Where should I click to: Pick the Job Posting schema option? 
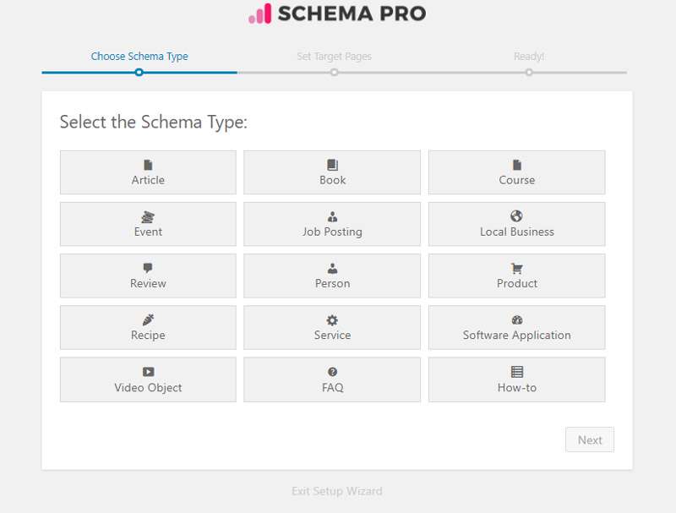point(332,224)
